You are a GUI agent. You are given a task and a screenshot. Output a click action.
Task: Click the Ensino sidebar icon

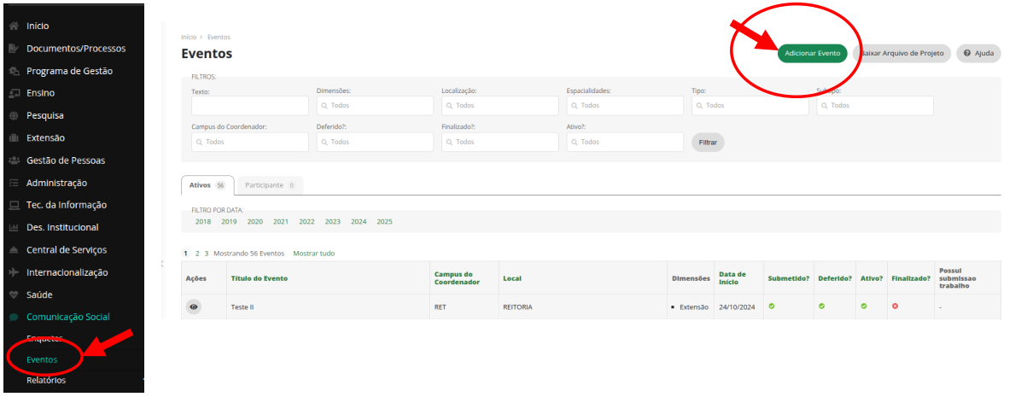click(x=14, y=93)
